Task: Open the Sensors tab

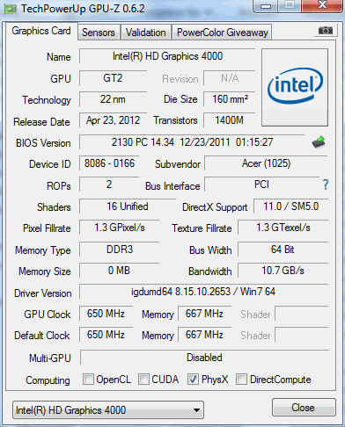Action: [99, 33]
